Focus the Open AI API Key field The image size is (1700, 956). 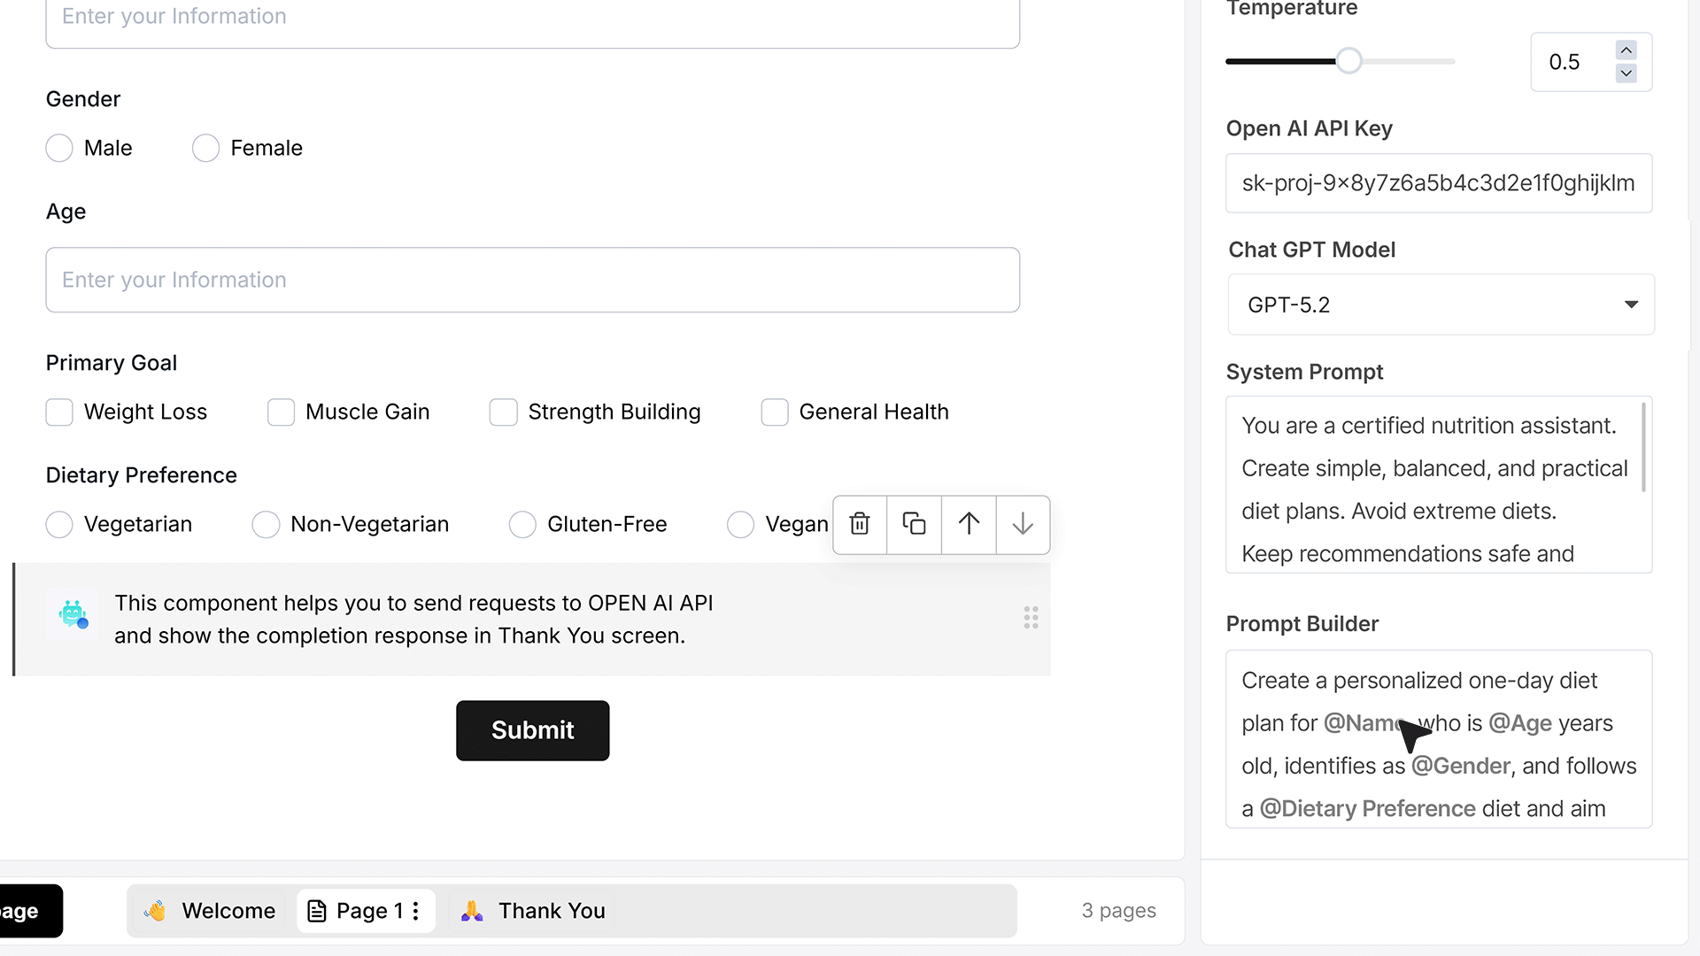click(x=1439, y=183)
